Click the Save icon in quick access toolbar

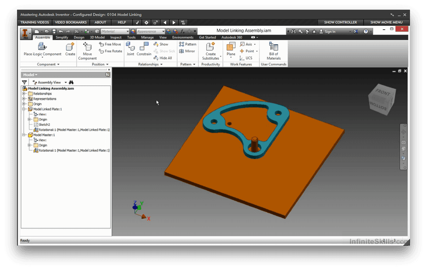point(54,31)
